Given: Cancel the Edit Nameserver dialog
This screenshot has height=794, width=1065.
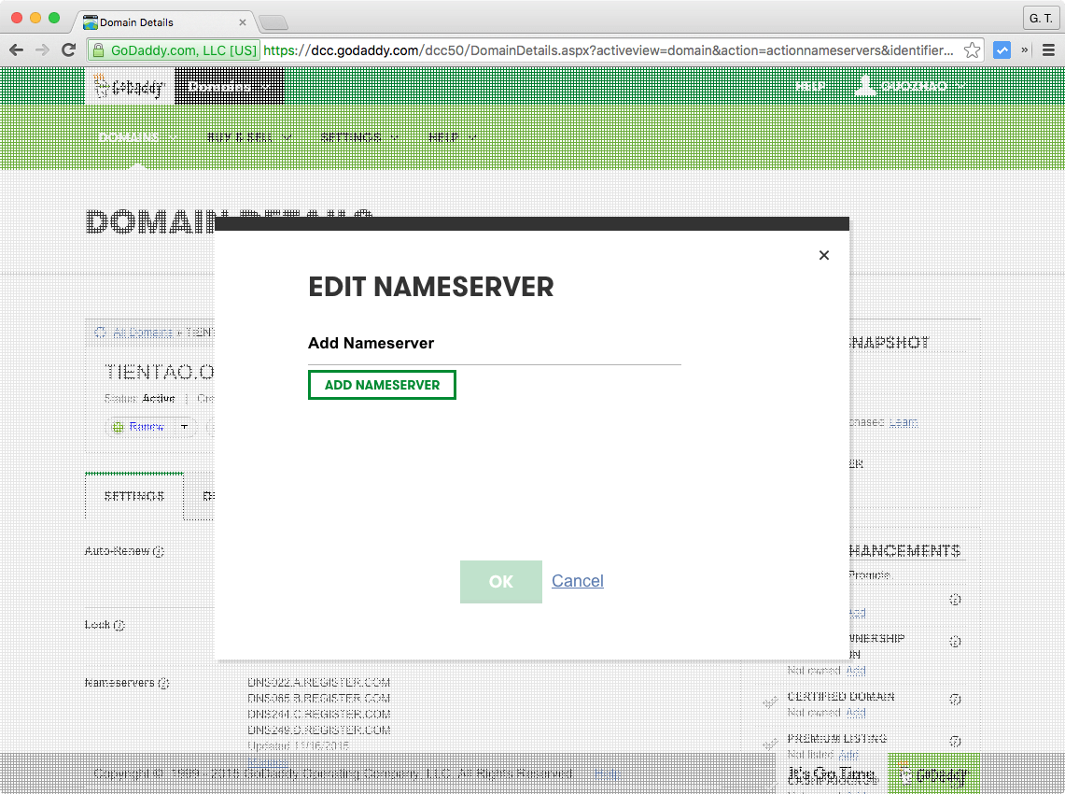Looking at the screenshot, I should click(577, 580).
